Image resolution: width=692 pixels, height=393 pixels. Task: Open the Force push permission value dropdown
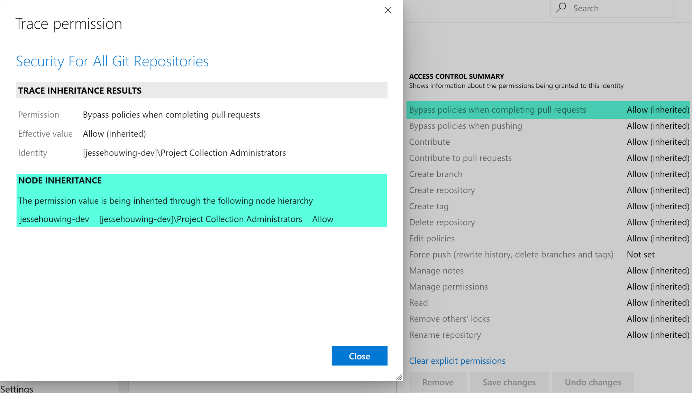[x=640, y=255]
